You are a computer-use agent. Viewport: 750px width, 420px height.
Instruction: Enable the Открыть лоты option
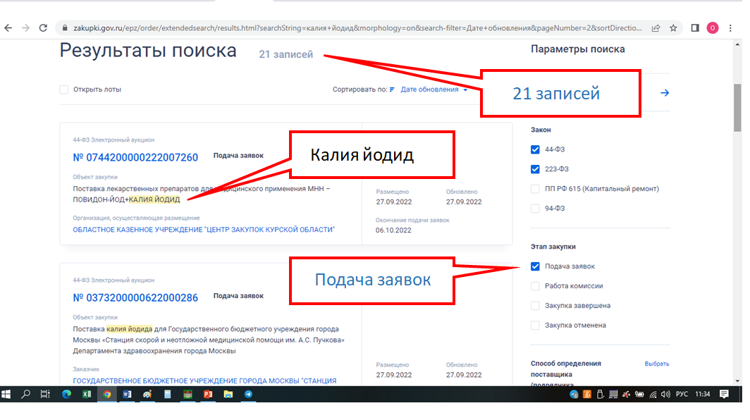click(63, 89)
